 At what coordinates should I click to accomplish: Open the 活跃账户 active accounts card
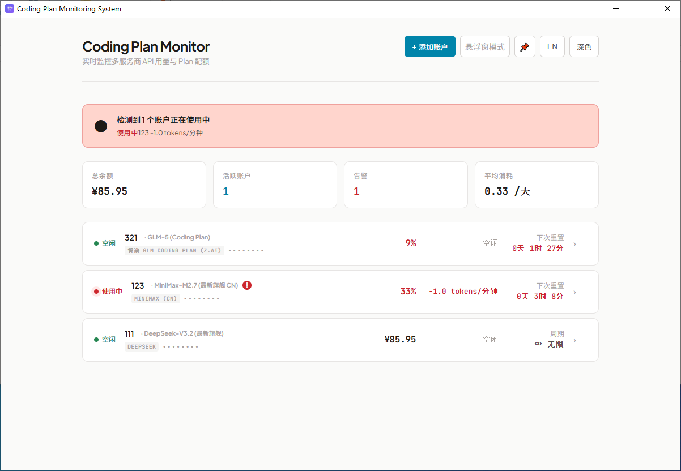pos(275,185)
